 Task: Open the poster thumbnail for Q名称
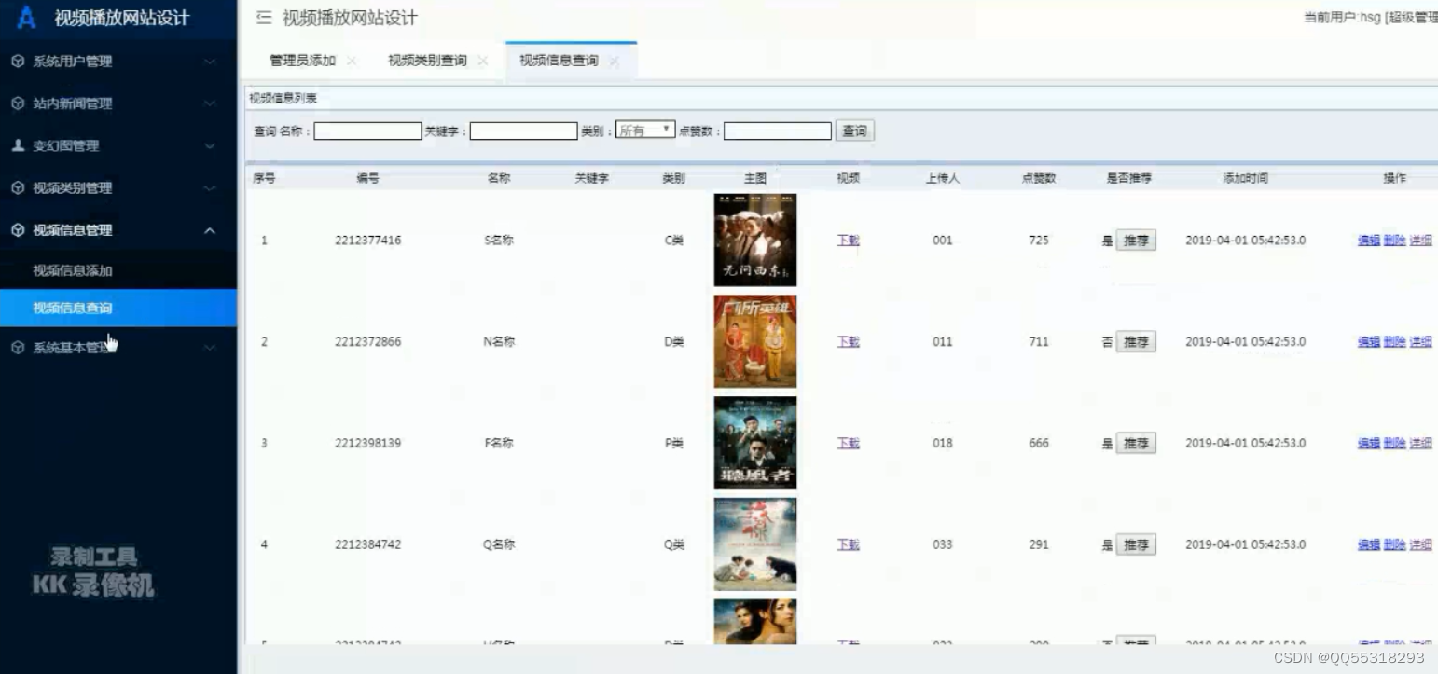click(755, 544)
